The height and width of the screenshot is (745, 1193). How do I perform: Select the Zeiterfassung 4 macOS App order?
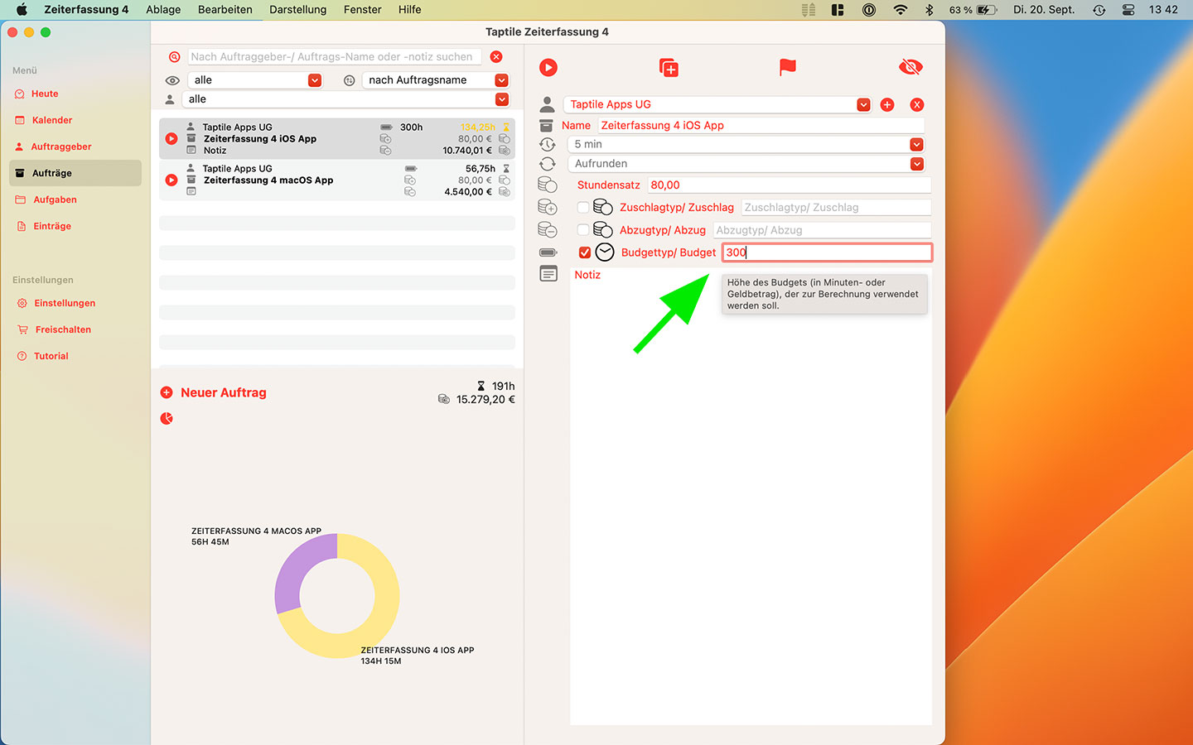click(x=337, y=180)
